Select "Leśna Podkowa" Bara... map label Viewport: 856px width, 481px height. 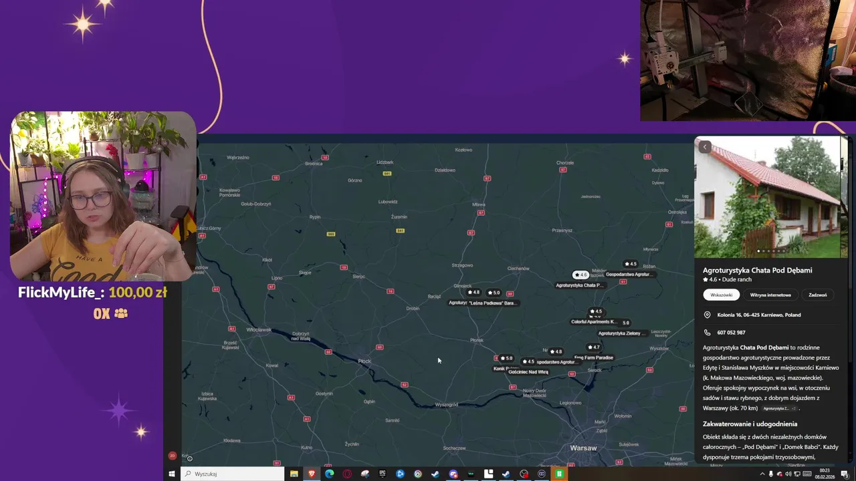point(493,303)
